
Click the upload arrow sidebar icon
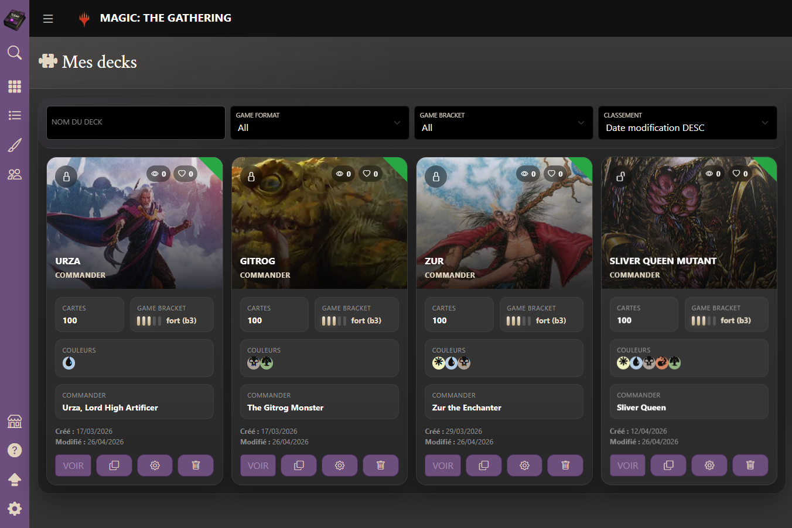coord(15,479)
